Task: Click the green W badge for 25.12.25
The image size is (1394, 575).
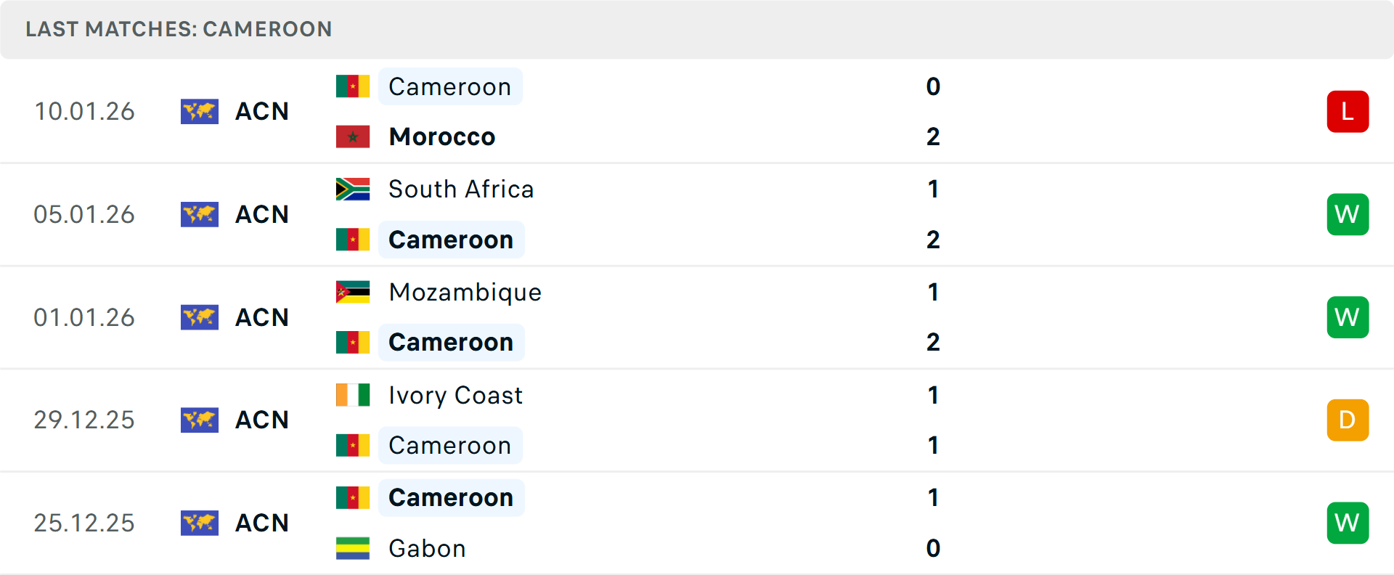Action: coord(1348,523)
